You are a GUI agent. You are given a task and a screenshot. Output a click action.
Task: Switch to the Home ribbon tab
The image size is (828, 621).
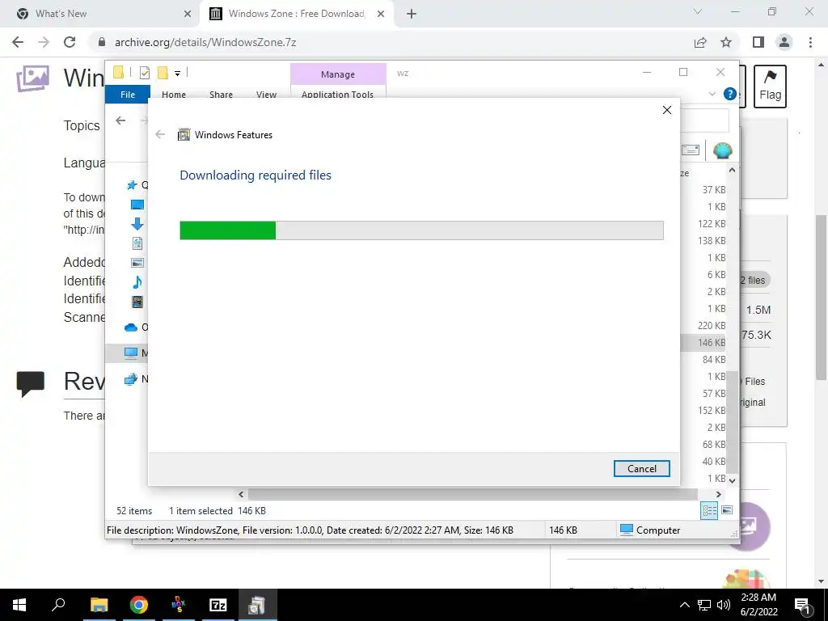click(x=174, y=95)
